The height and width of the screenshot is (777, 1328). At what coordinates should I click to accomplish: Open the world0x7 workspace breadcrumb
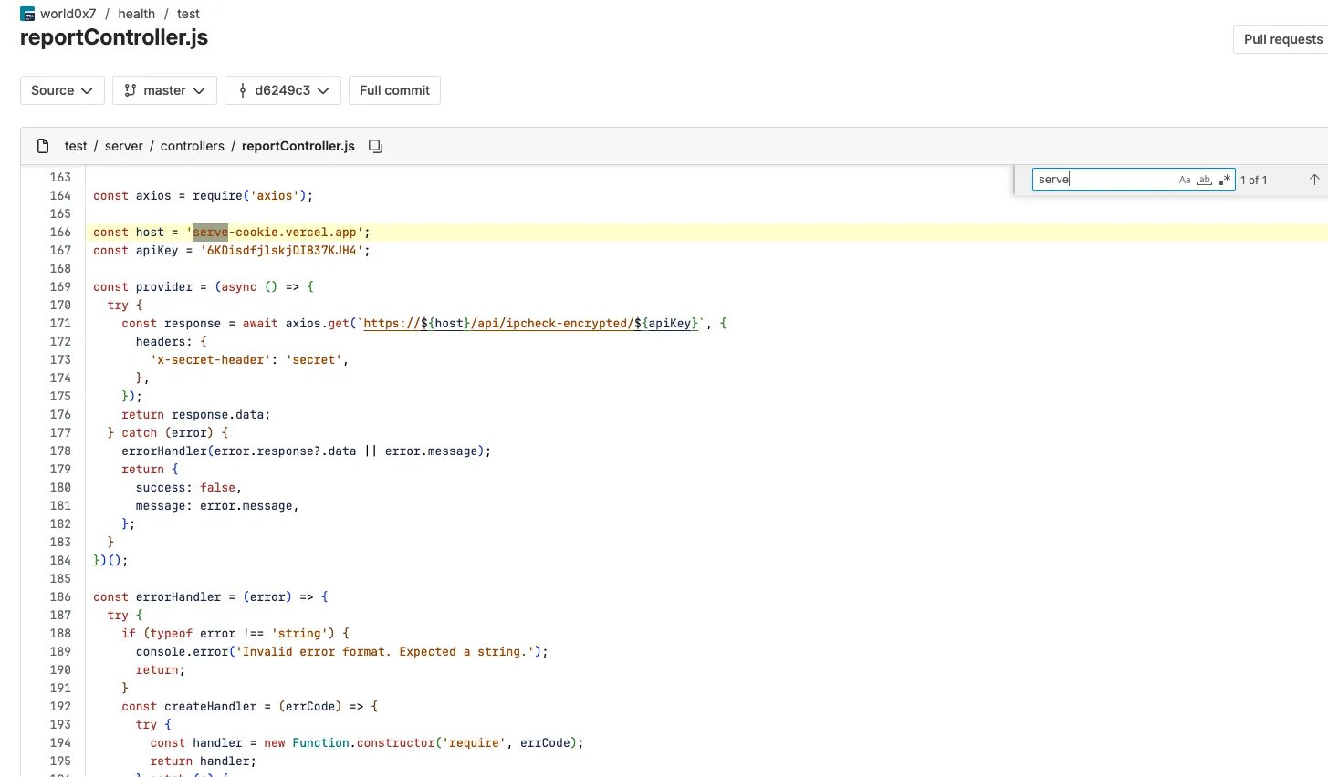(x=68, y=14)
